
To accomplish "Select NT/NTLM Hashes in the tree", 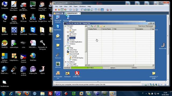I will coord(78,58).
